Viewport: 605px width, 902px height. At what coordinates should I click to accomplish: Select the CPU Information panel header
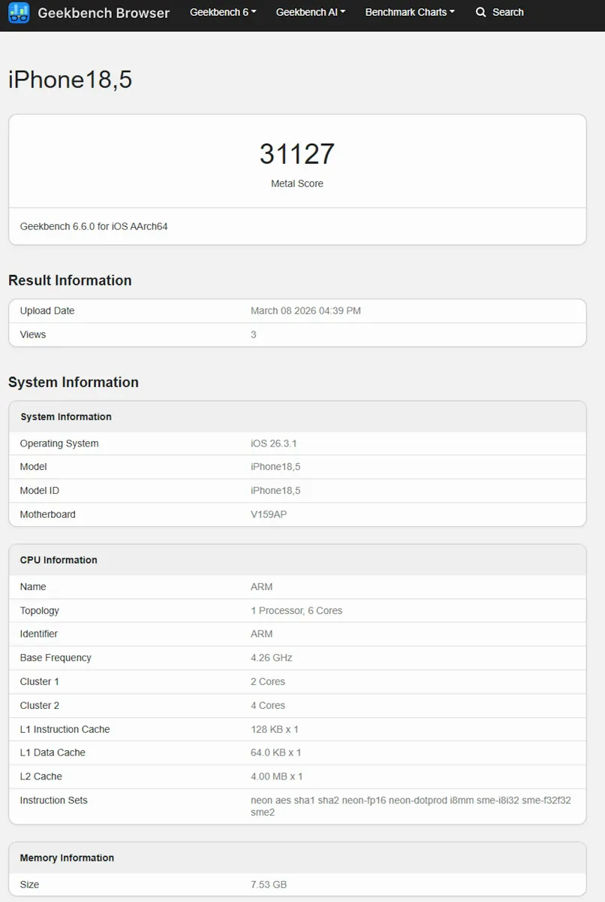pyautogui.click(x=59, y=560)
